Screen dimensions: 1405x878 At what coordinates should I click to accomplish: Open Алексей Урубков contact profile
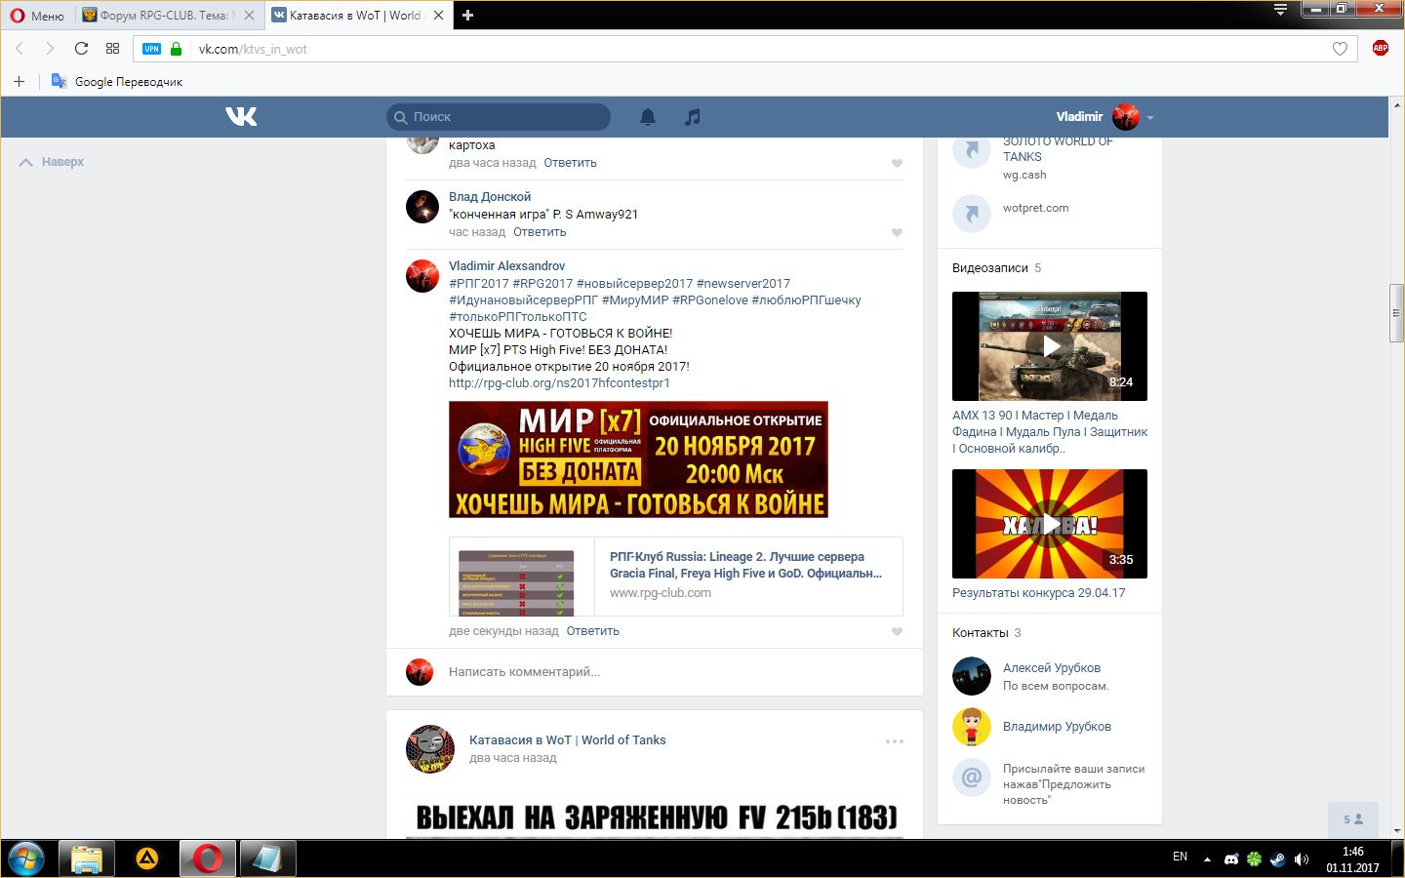pyautogui.click(x=1052, y=668)
